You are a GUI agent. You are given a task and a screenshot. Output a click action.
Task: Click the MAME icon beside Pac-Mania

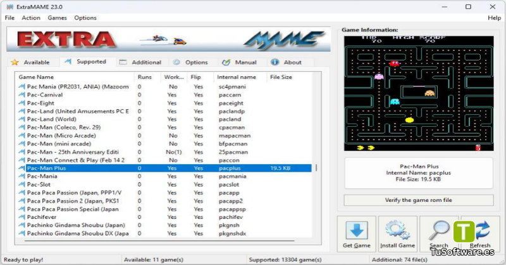click(x=22, y=176)
